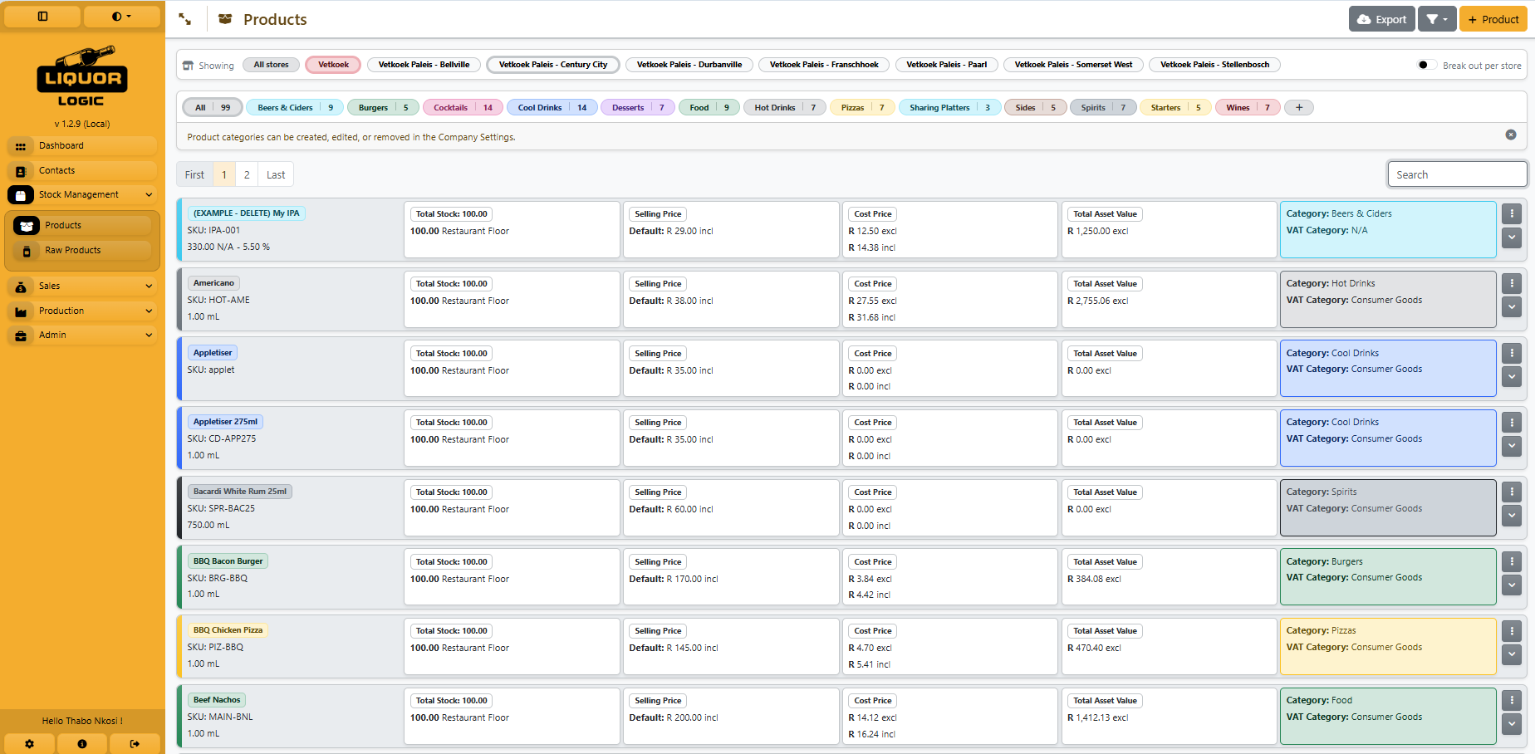This screenshot has width=1535, height=754.
Task: Expand details of BBQ Chicken Pizza row
Action: coord(1512,654)
